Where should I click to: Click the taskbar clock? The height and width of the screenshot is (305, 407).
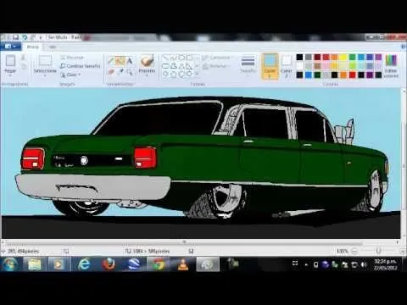tap(385, 264)
